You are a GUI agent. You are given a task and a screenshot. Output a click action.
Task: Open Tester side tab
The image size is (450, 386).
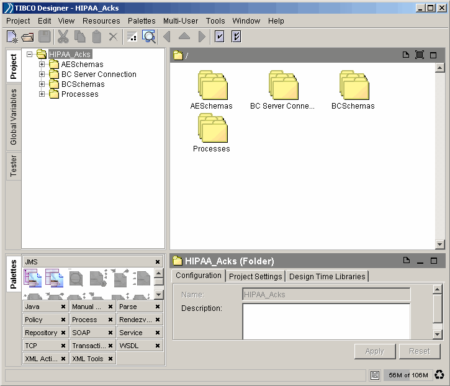14,166
